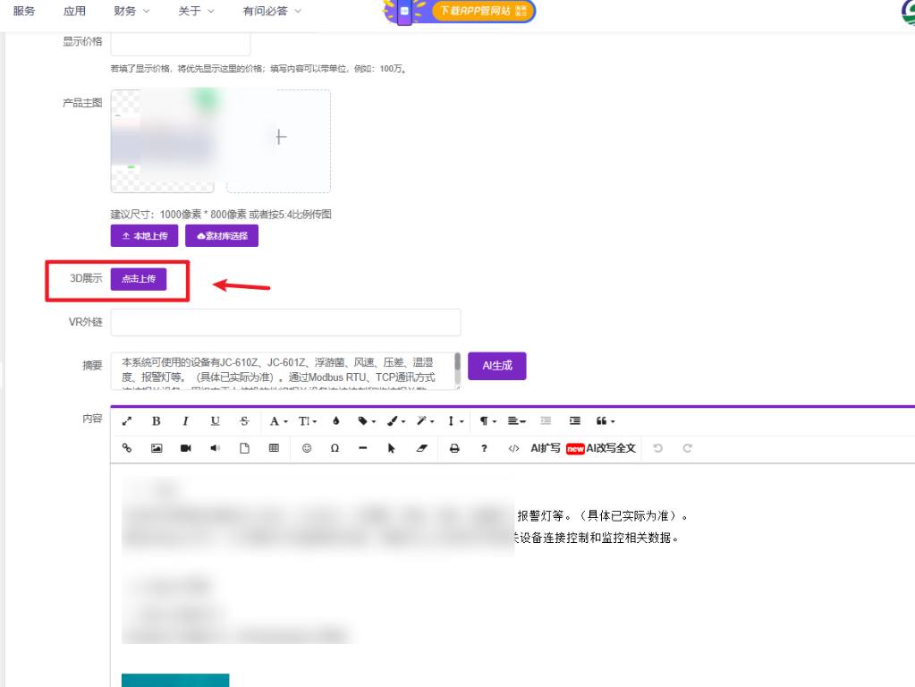Open the tag style dropdown

[x=367, y=420]
